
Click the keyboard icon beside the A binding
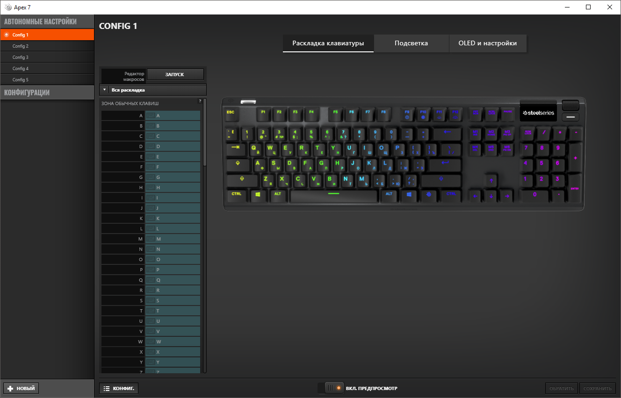point(152,115)
